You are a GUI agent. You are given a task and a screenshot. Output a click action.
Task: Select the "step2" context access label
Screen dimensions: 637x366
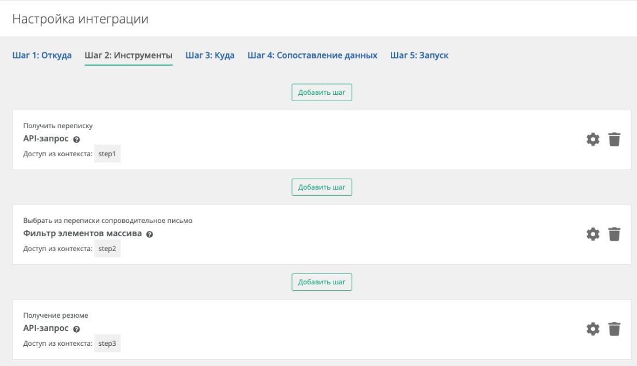pos(107,249)
